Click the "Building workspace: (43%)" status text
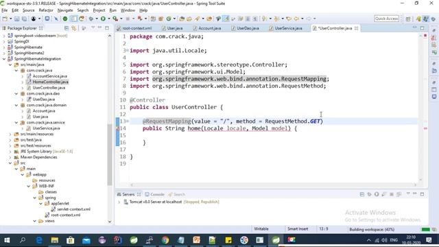 pyautogui.click(x=372, y=229)
